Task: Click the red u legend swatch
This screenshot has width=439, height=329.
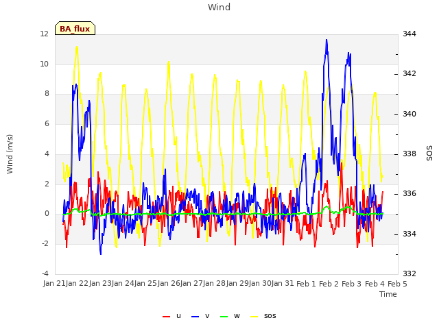Action: coord(166,317)
